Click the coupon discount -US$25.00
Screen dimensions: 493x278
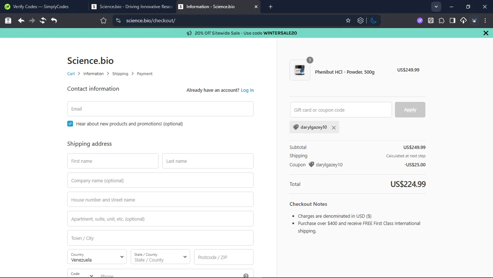pyautogui.click(x=415, y=165)
